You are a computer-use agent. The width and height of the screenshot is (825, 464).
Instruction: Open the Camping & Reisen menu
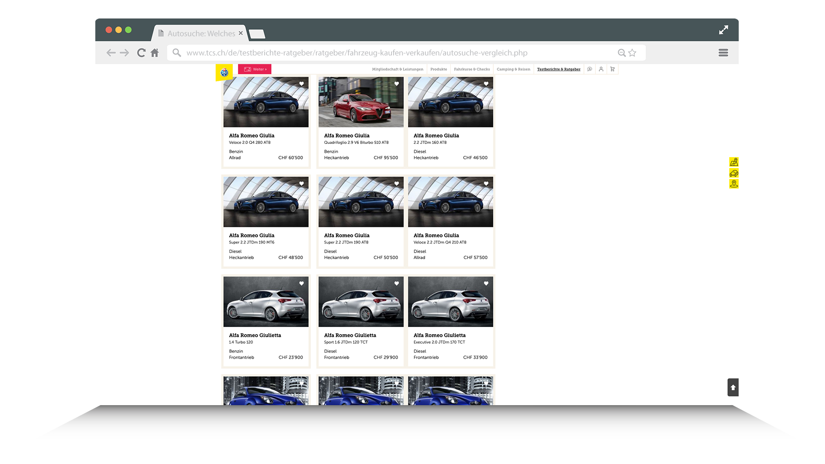point(513,69)
